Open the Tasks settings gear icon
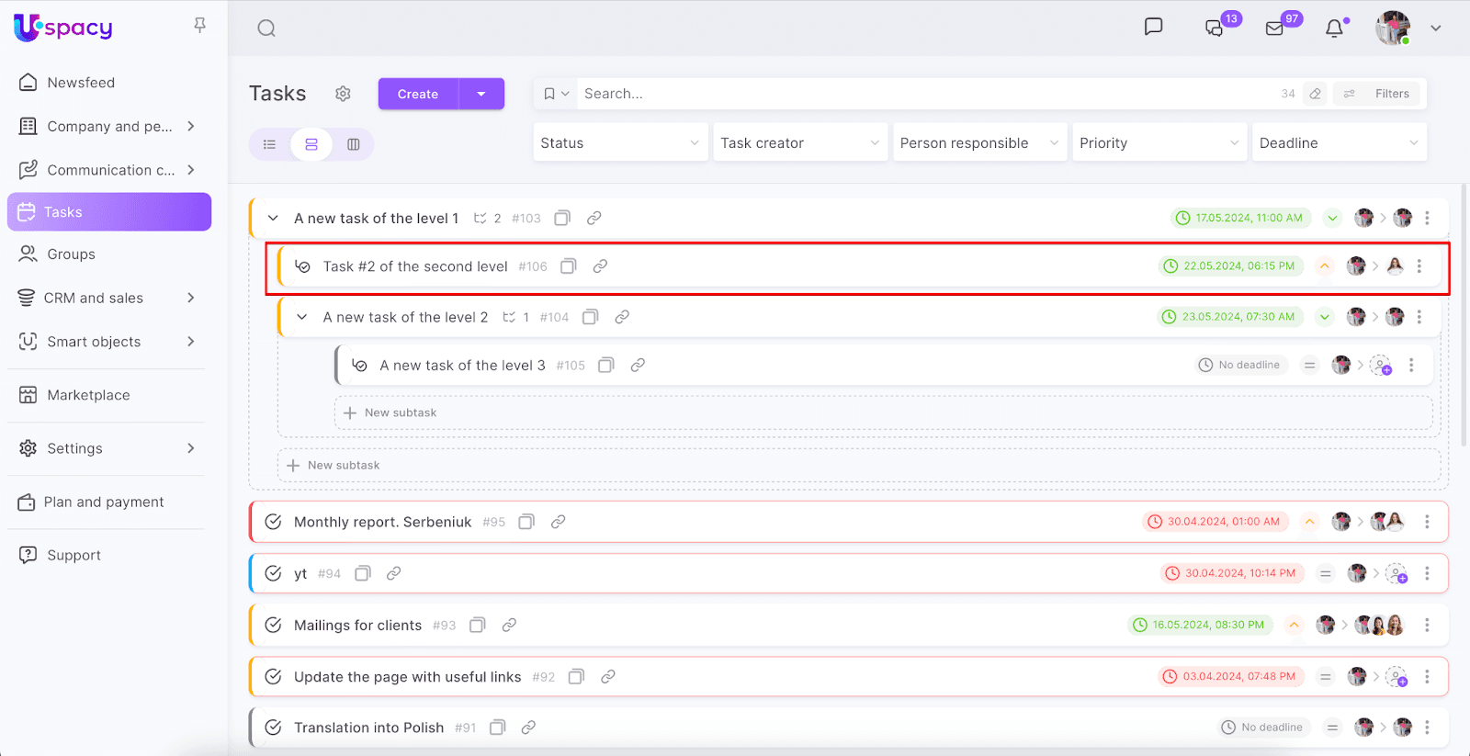 (343, 94)
